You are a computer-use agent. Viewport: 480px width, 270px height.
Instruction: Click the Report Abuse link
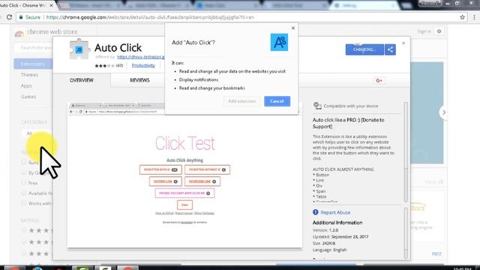pyautogui.click(x=335, y=212)
